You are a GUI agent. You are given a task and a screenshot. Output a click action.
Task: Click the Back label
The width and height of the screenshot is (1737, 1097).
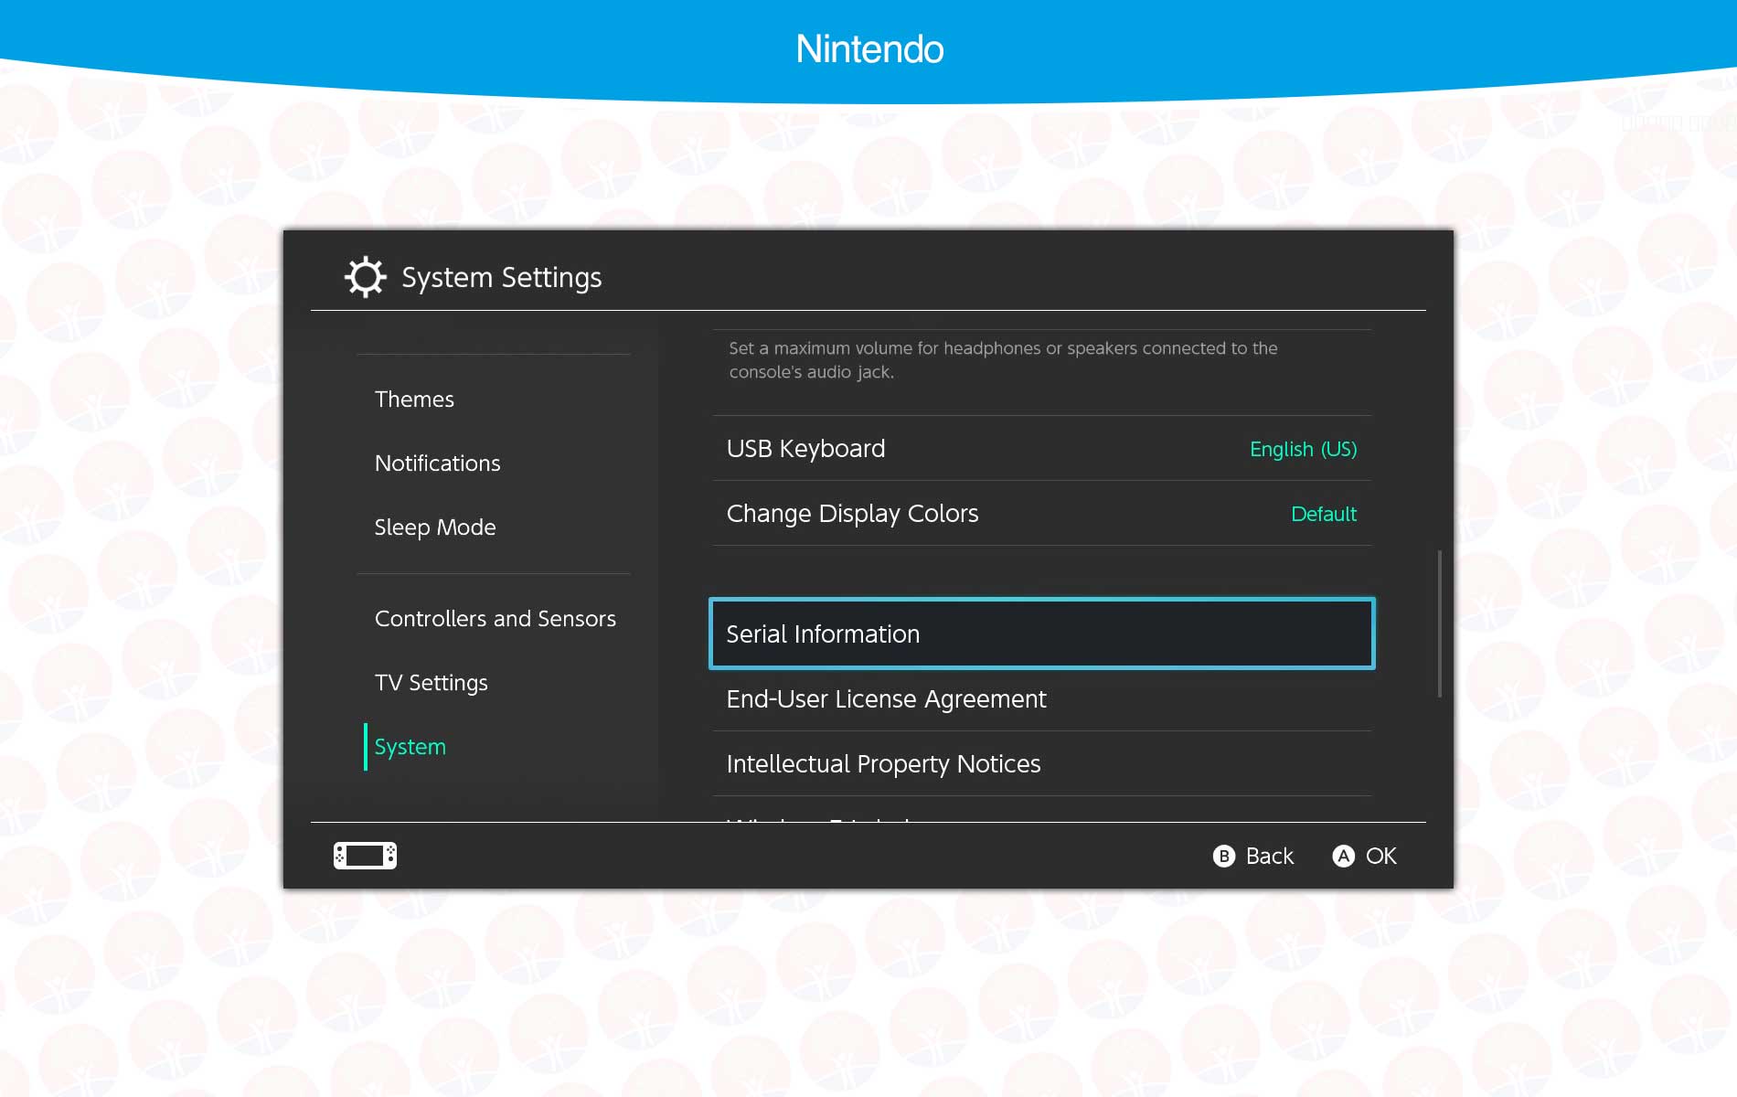(x=1270, y=856)
